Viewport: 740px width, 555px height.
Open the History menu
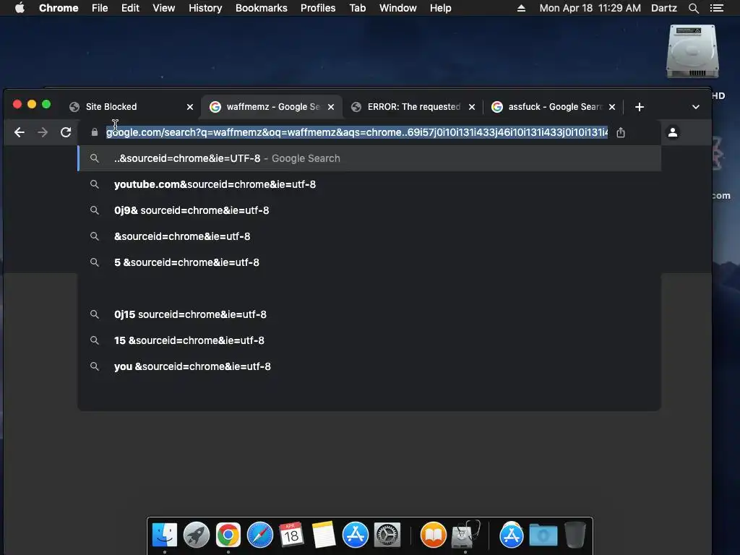pyautogui.click(x=205, y=8)
